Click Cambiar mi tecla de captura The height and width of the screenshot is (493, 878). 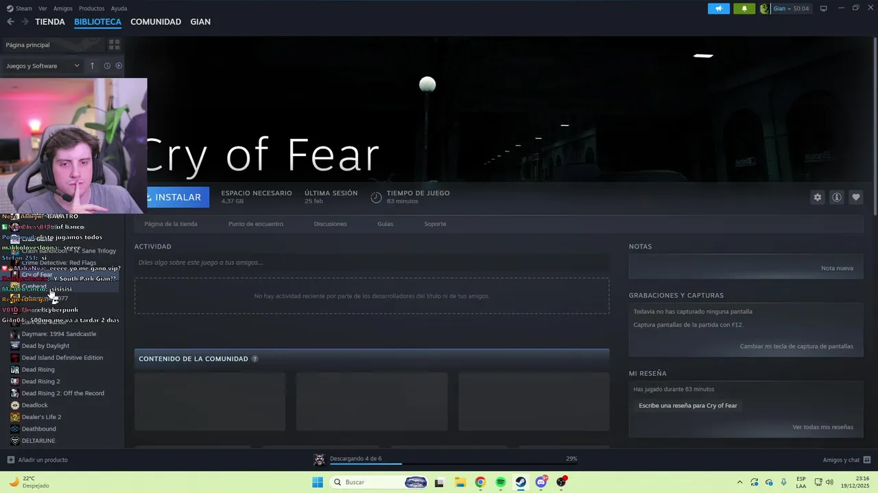click(796, 346)
